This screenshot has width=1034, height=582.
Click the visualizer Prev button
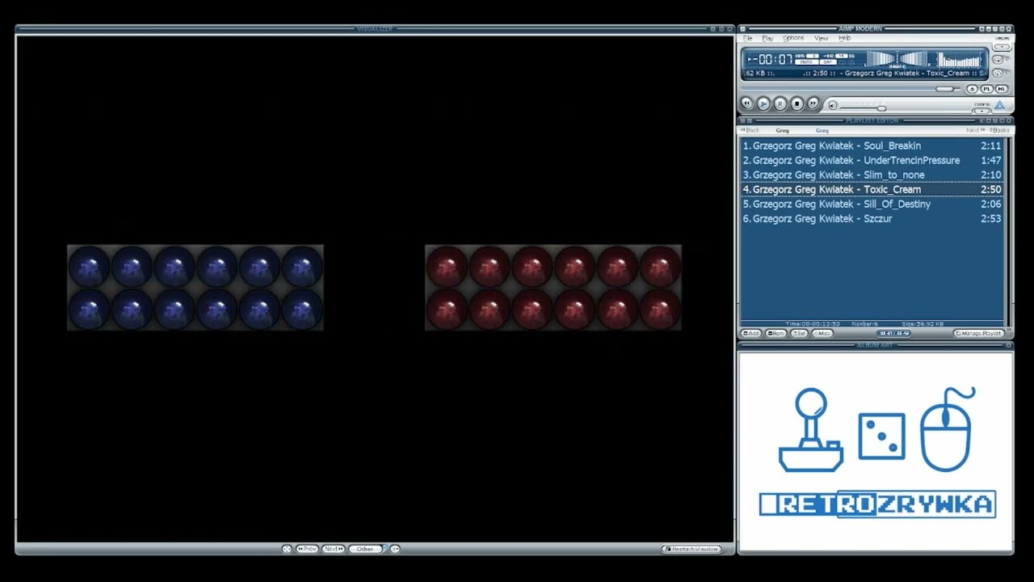coord(308,549)
